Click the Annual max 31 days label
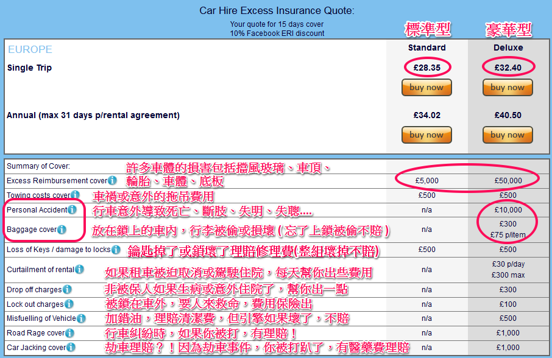 click(x=93, y=115)
